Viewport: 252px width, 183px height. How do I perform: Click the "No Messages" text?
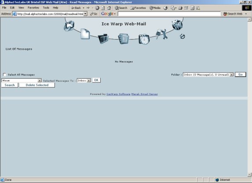124,62
